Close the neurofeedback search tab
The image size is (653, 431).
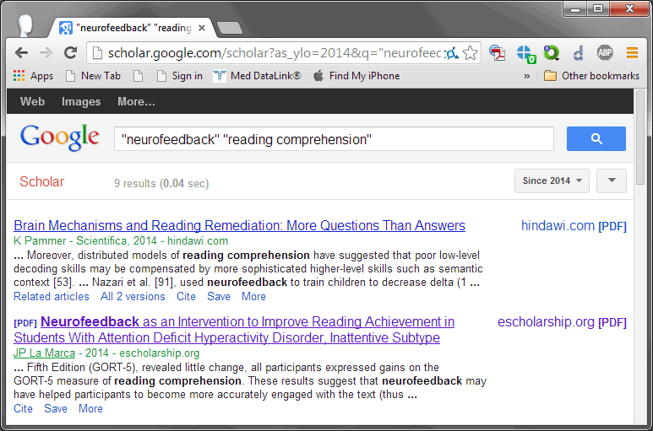(x=202, y=28)
